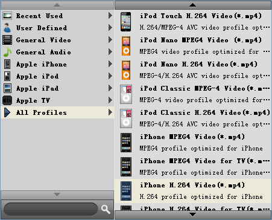Choose the Apple iPad category

[x=57, y=88]
